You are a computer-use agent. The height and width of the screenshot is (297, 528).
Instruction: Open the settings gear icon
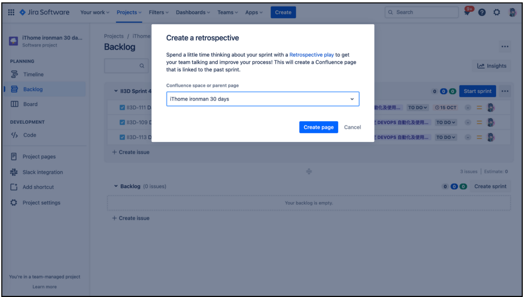click(x=497, y=12)
